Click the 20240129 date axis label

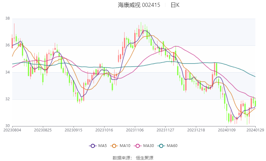pyautogui.click(x=255, y=130)
